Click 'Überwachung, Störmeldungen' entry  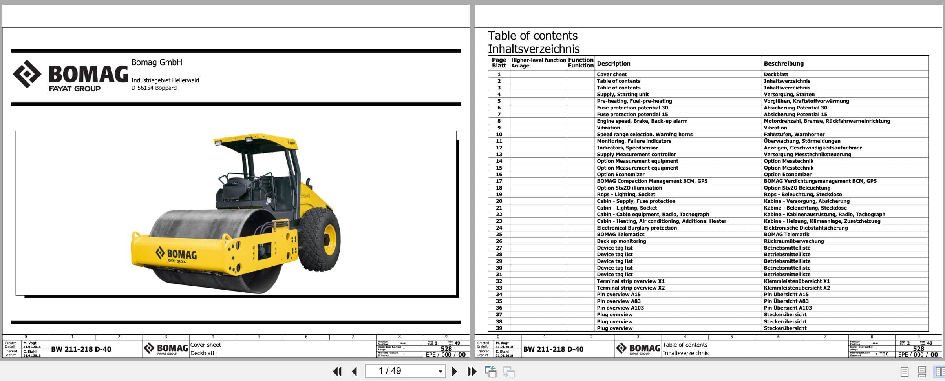pyautogui.click(x=802, y=141)
